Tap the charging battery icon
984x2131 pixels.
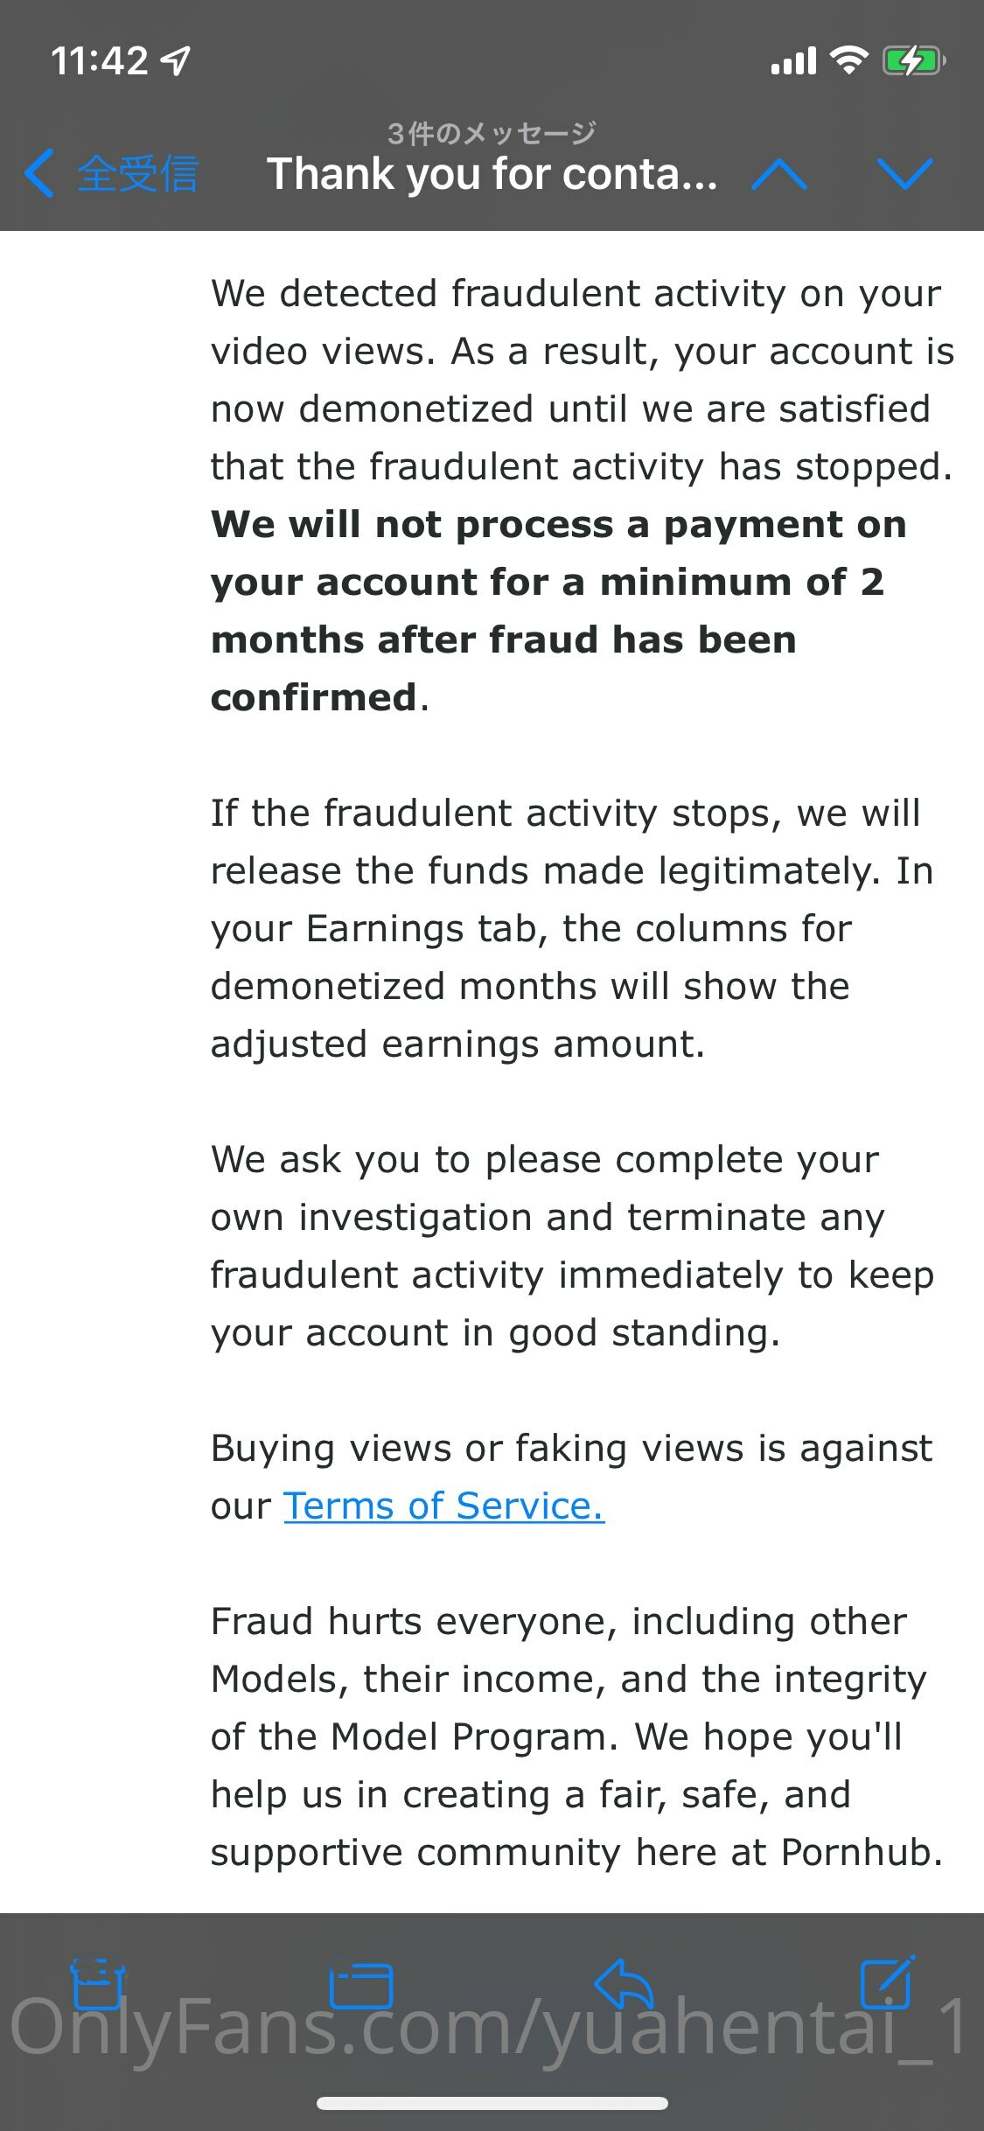click(913, 60)
